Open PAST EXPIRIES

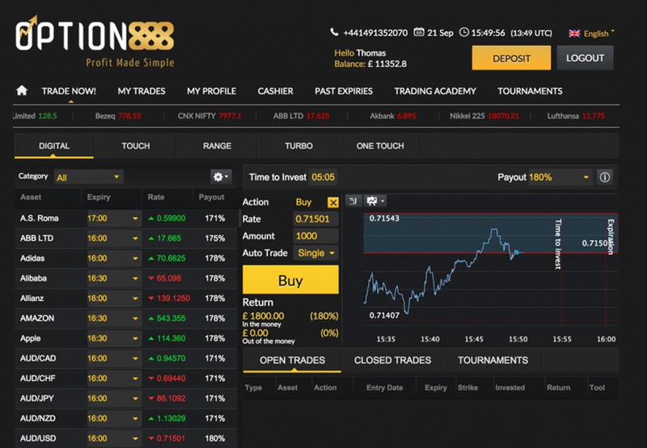pos(344,91)
